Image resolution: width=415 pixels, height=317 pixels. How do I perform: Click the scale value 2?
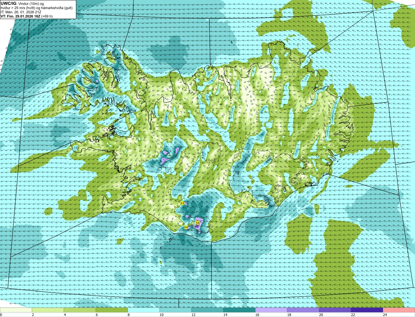[x=32, y=315]
